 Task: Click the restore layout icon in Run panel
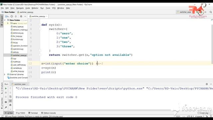(x=6, y=102)
